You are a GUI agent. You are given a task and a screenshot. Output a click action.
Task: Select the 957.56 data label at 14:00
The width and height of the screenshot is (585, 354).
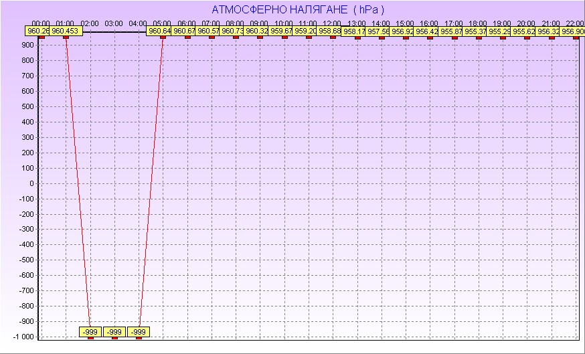[x=378, y=31]
